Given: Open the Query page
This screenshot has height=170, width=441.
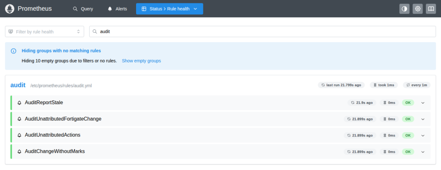Looking at the screenshot, I should (83, 9).
